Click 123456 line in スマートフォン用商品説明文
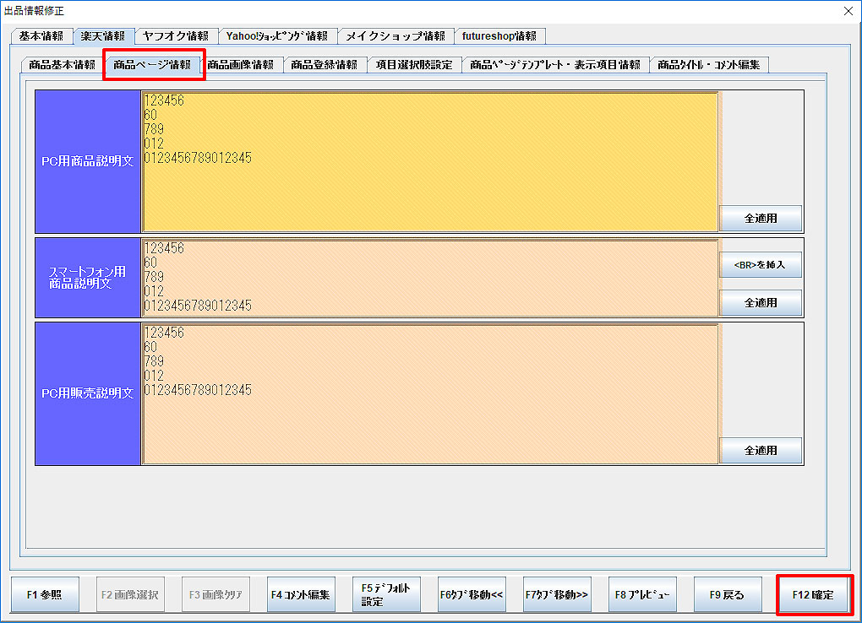The width and height of the screenshot is (862, 623). pyautogui.click(x=164, y=248)
